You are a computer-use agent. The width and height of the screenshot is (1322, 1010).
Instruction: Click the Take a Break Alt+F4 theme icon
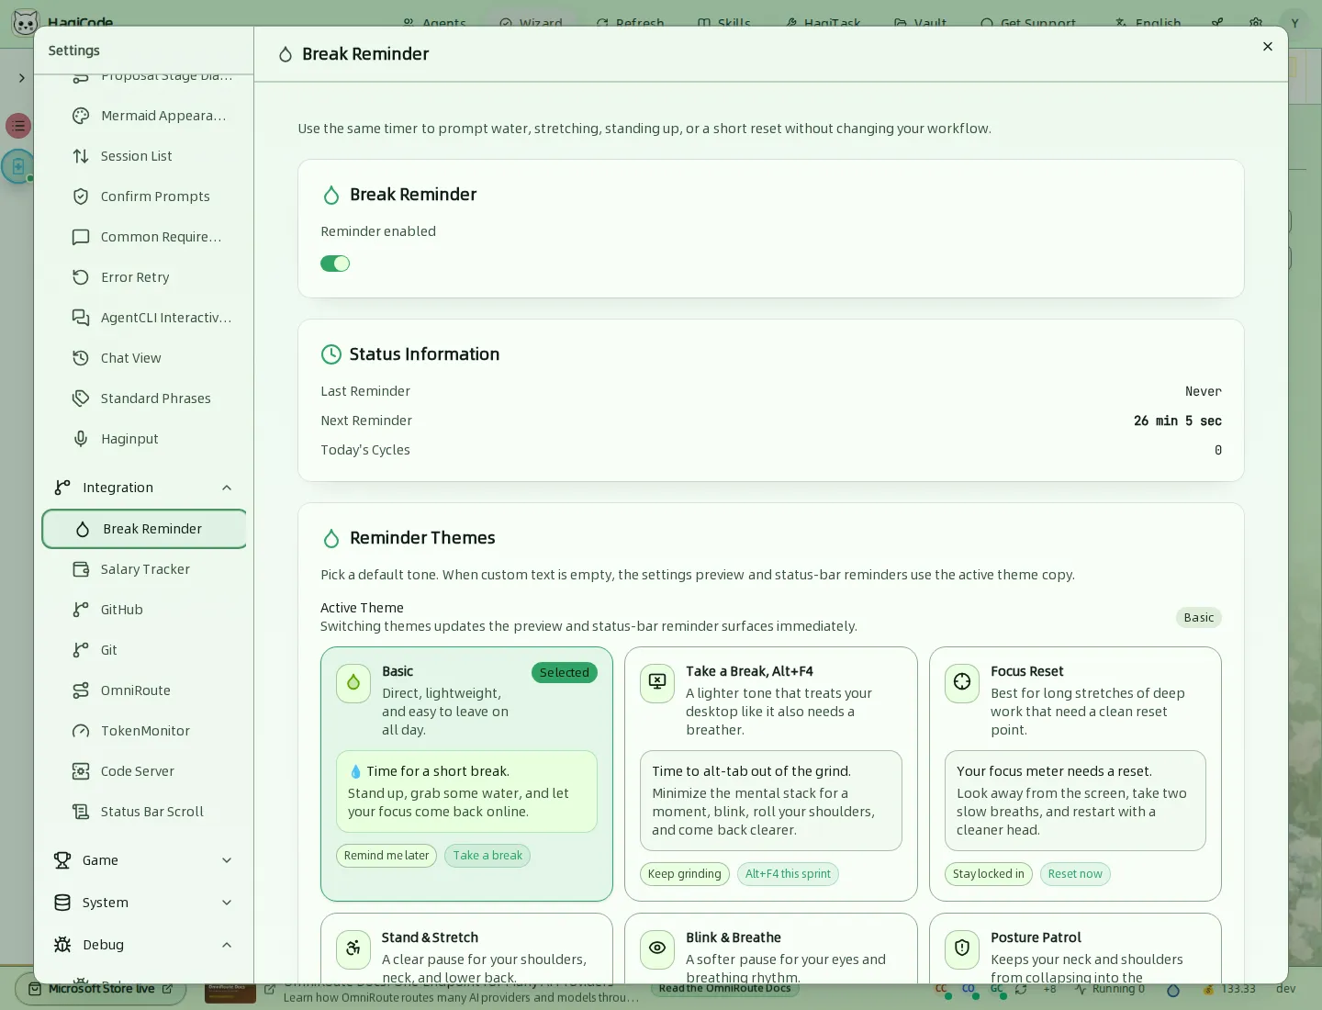coord(657,684)
